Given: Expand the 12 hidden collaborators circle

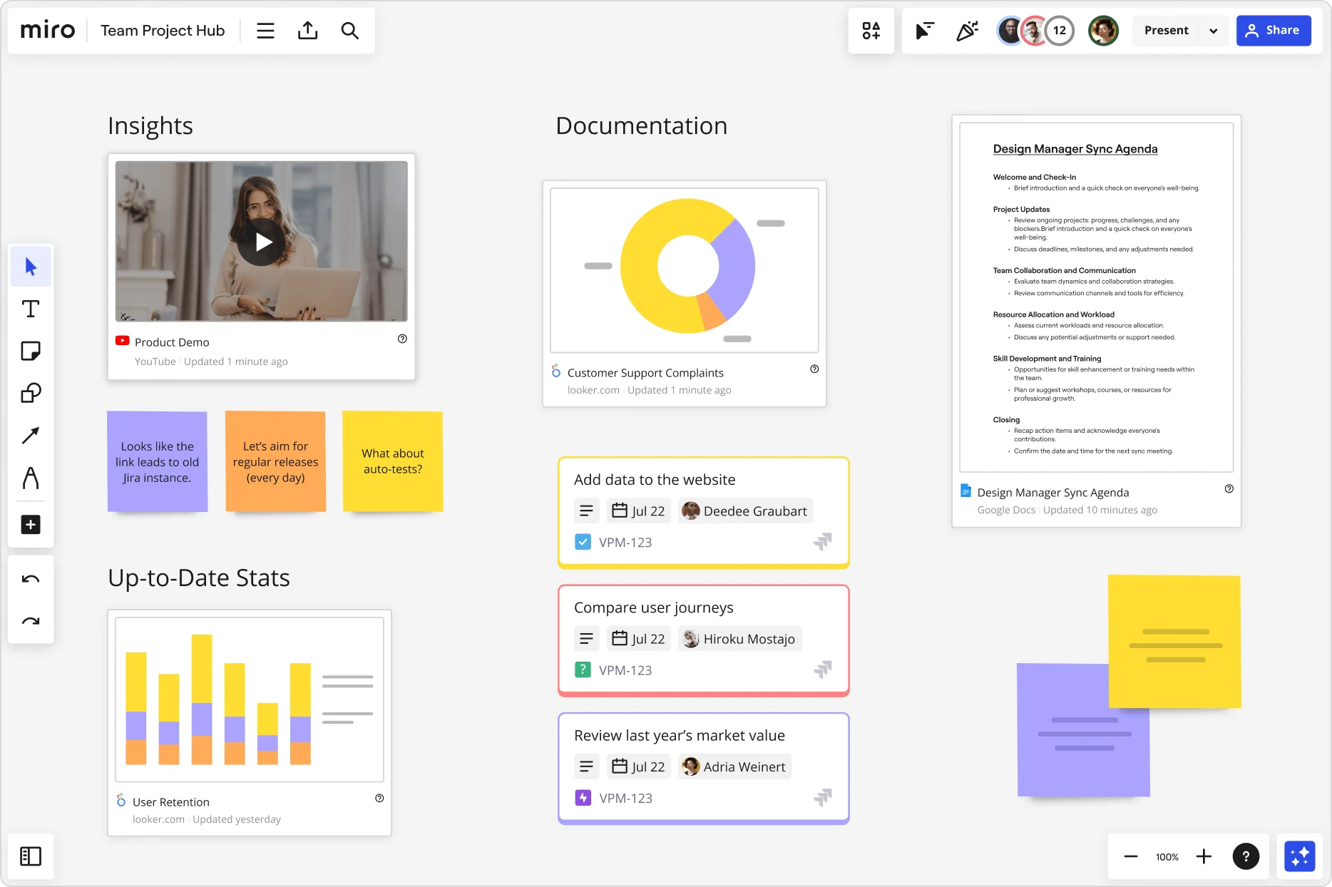Looking at the screenshot, I should [x=1060, y=30].
